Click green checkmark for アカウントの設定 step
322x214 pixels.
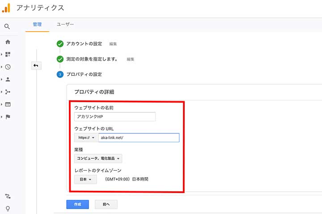point(60,44)
